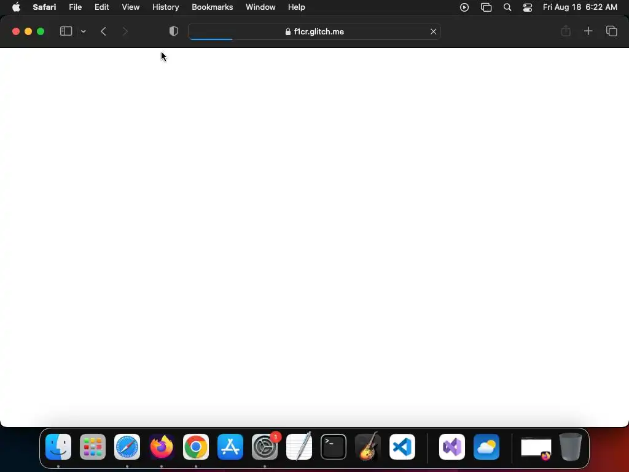The width and height of the screenshot is (629, 472).
Task: Open the App Store from the Dock
Action: pyautogui.click(x=230, y=447)
